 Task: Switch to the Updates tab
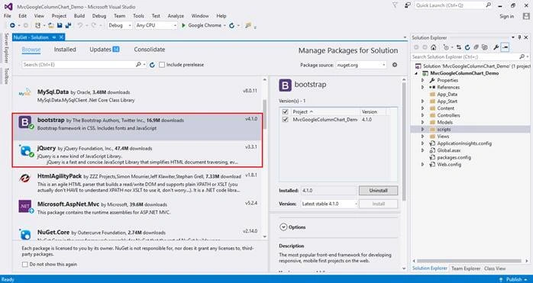pyautogui.click(x=105, y=50)
